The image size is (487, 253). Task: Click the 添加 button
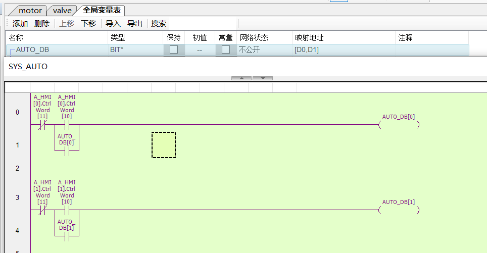[x=20, y=24]
